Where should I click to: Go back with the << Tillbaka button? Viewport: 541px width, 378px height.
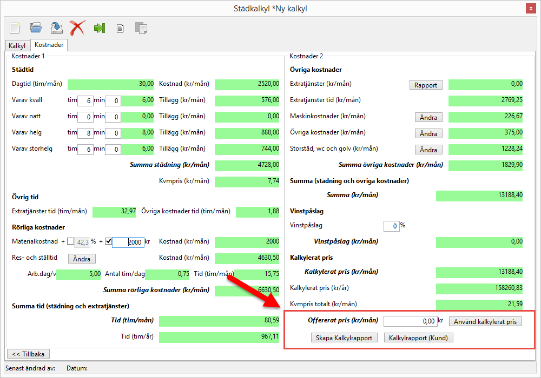pos(28,354)
